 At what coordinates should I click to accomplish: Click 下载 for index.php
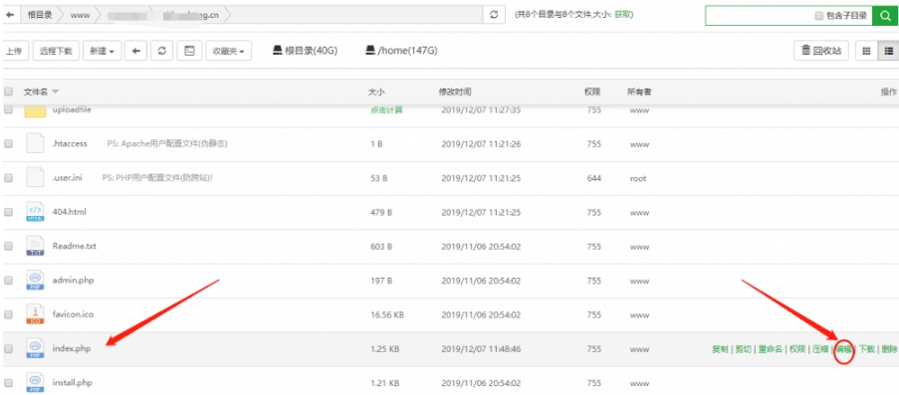pos(866,348)
